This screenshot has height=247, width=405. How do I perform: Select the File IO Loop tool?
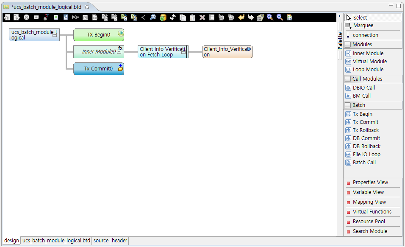(367, 154)
